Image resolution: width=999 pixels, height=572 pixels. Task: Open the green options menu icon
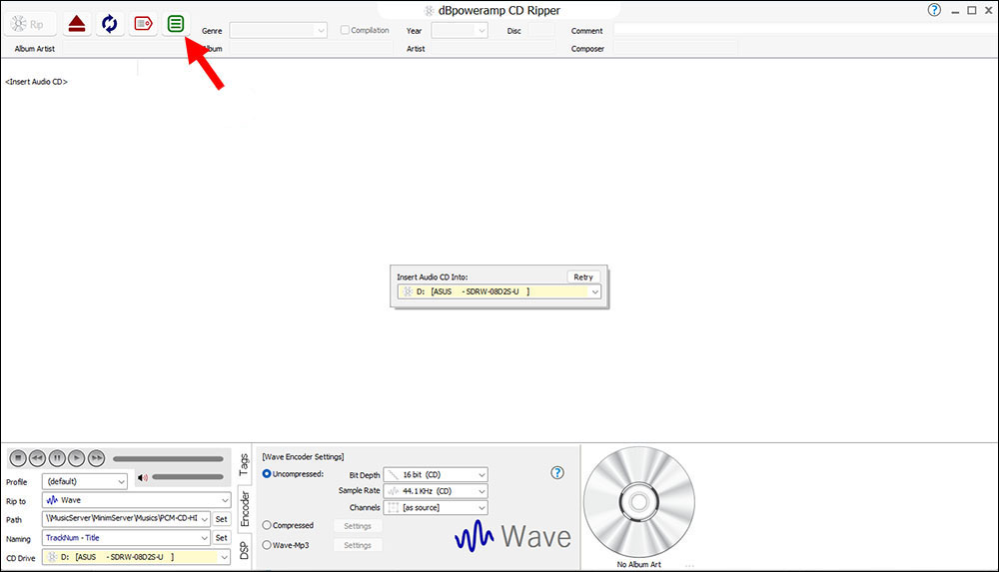click(x=177, y=23)
